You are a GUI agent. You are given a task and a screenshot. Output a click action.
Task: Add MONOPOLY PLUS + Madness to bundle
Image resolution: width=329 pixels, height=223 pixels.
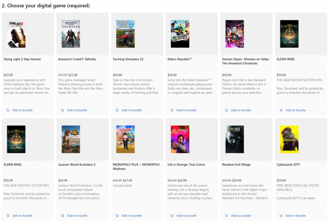[132, 215]
